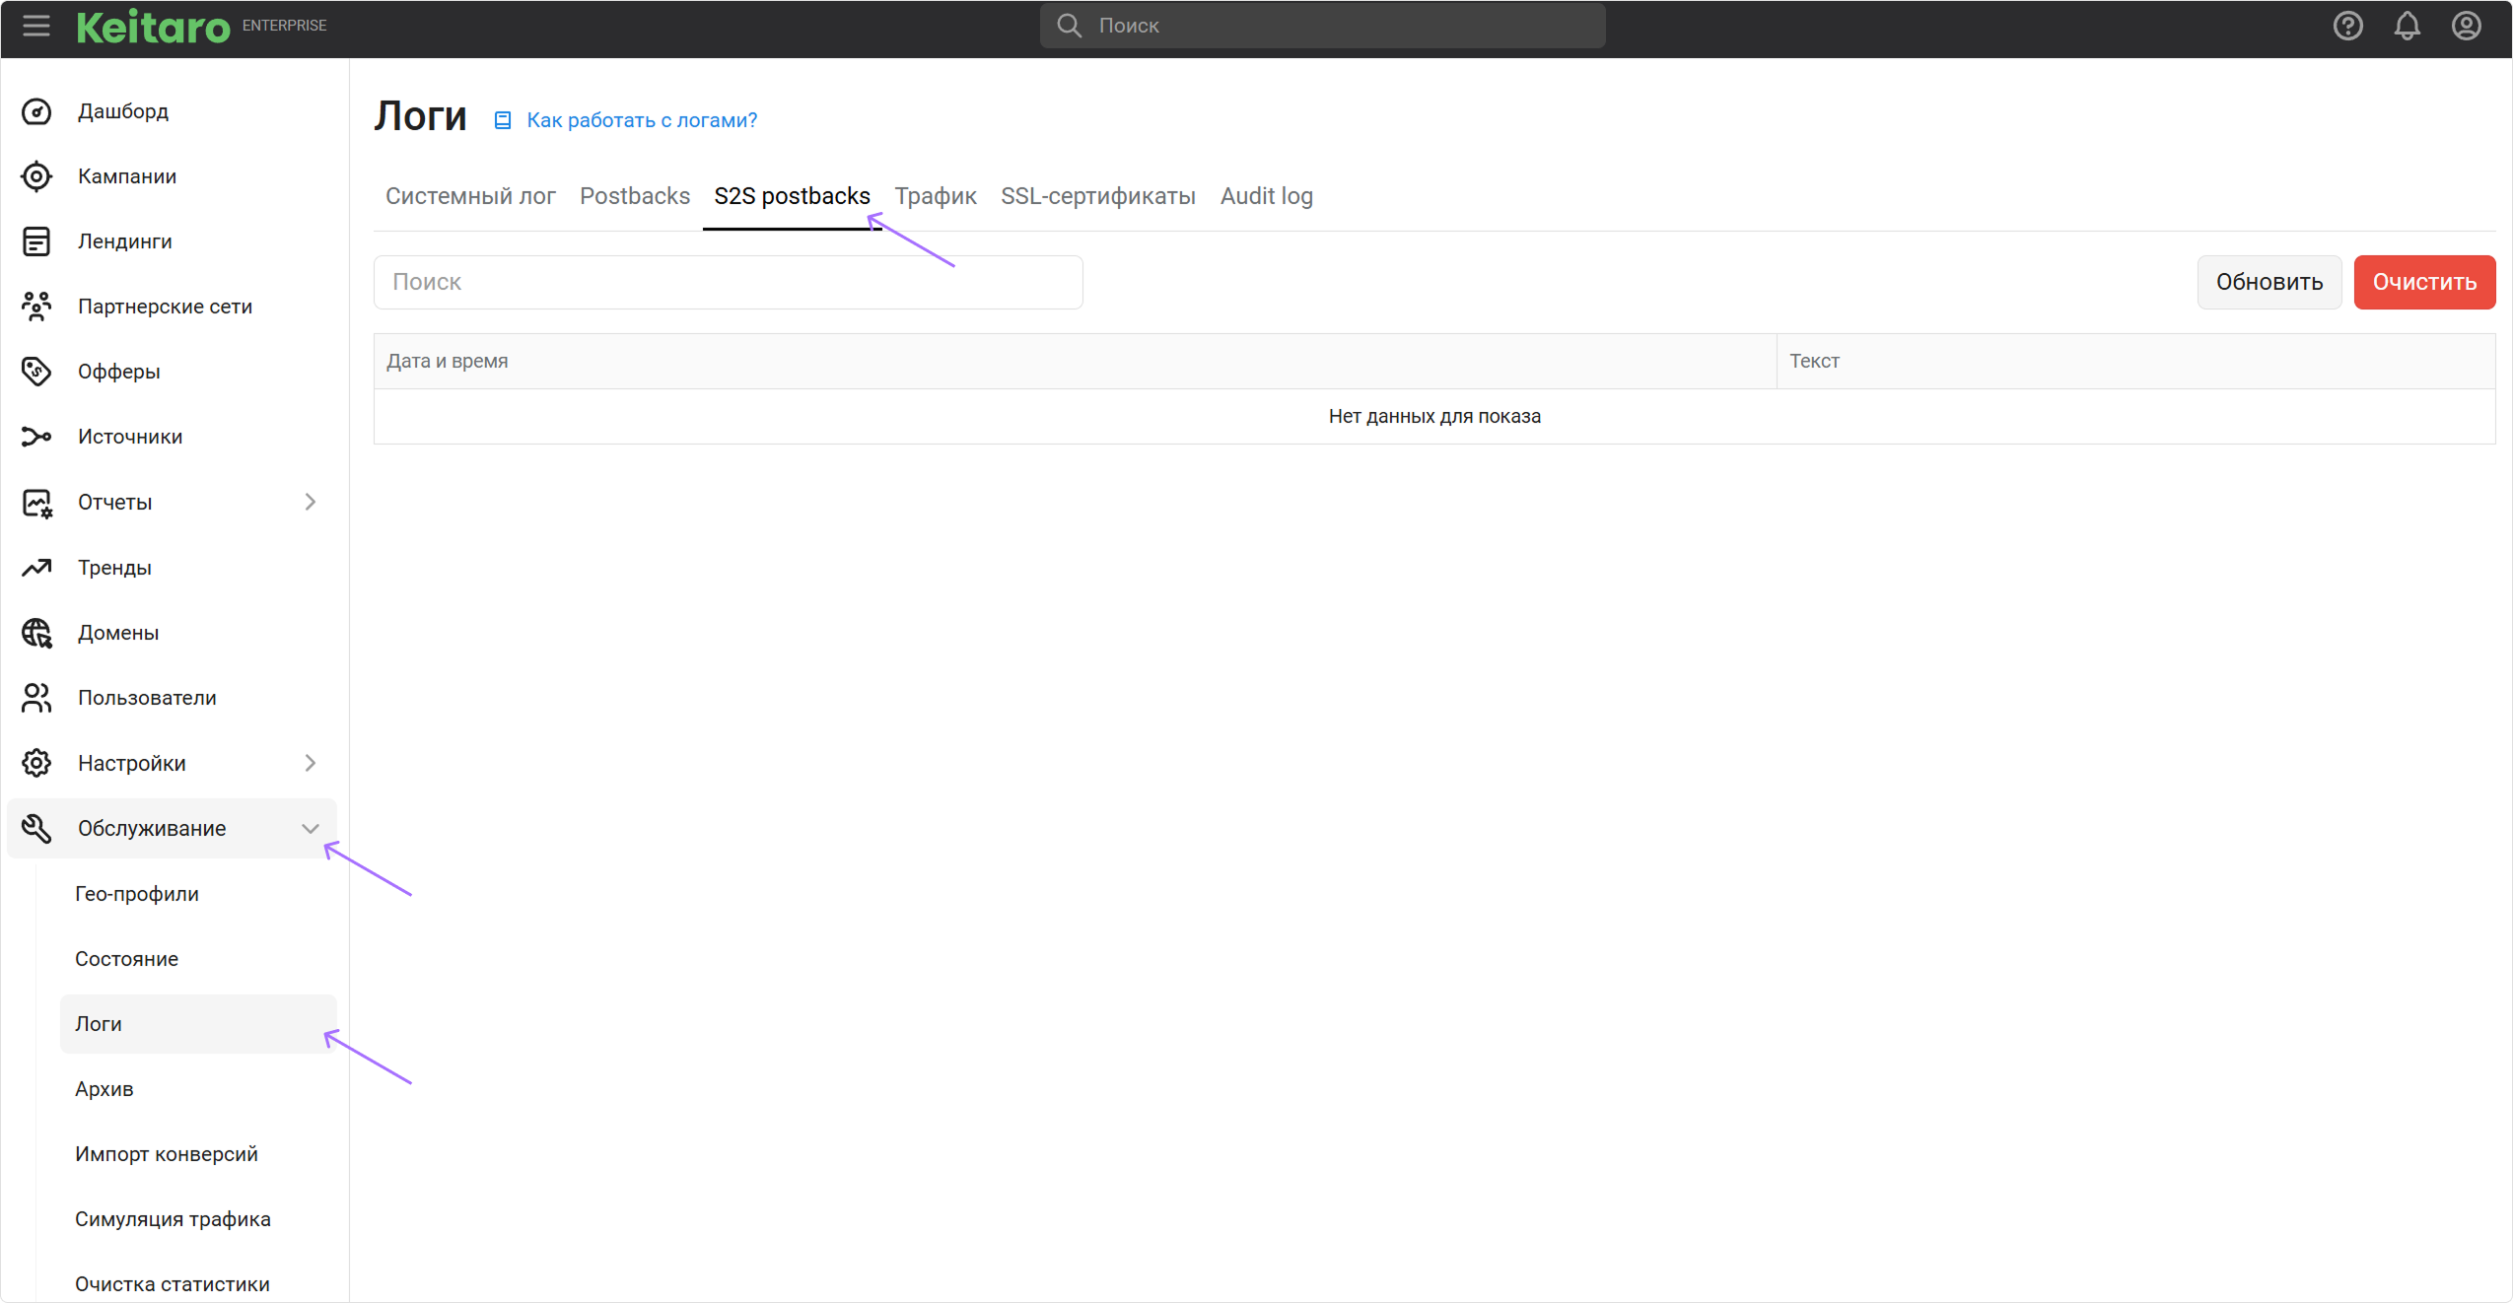The width and height of the screenshot is (2513, 1303).
Task: Click the hamburger menu icon
Action: (x=36, y=26)
